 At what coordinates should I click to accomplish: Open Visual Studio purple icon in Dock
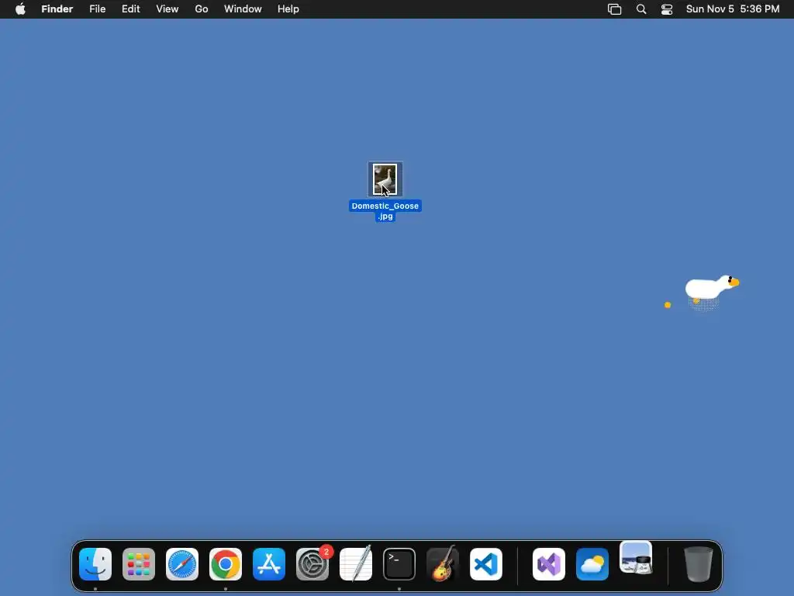click(549, 564)
